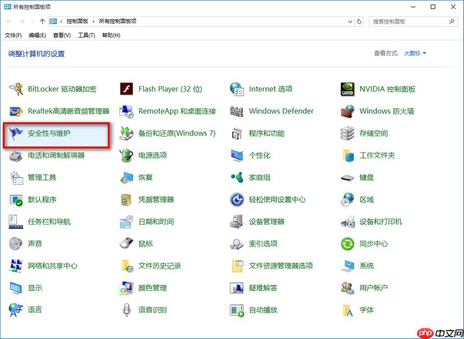Open 电源选项 battery icon
464x339 pixels.
126,155
